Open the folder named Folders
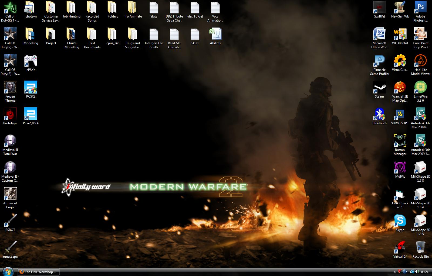The width and height of the screenshot is (432, 276). 113,10
